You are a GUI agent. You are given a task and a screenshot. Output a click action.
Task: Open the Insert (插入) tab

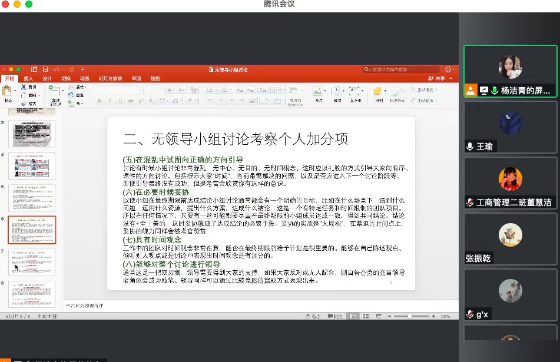[x=28, y=78]
